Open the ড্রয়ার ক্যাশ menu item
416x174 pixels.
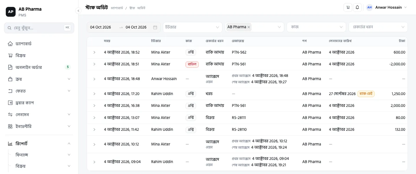[39, 103]
